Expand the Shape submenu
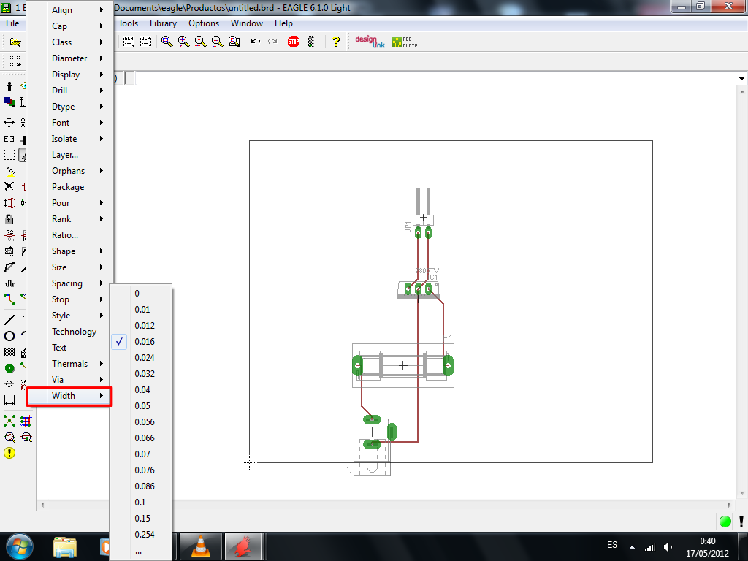This screenshot has width=748, height=561. (70, 251)
